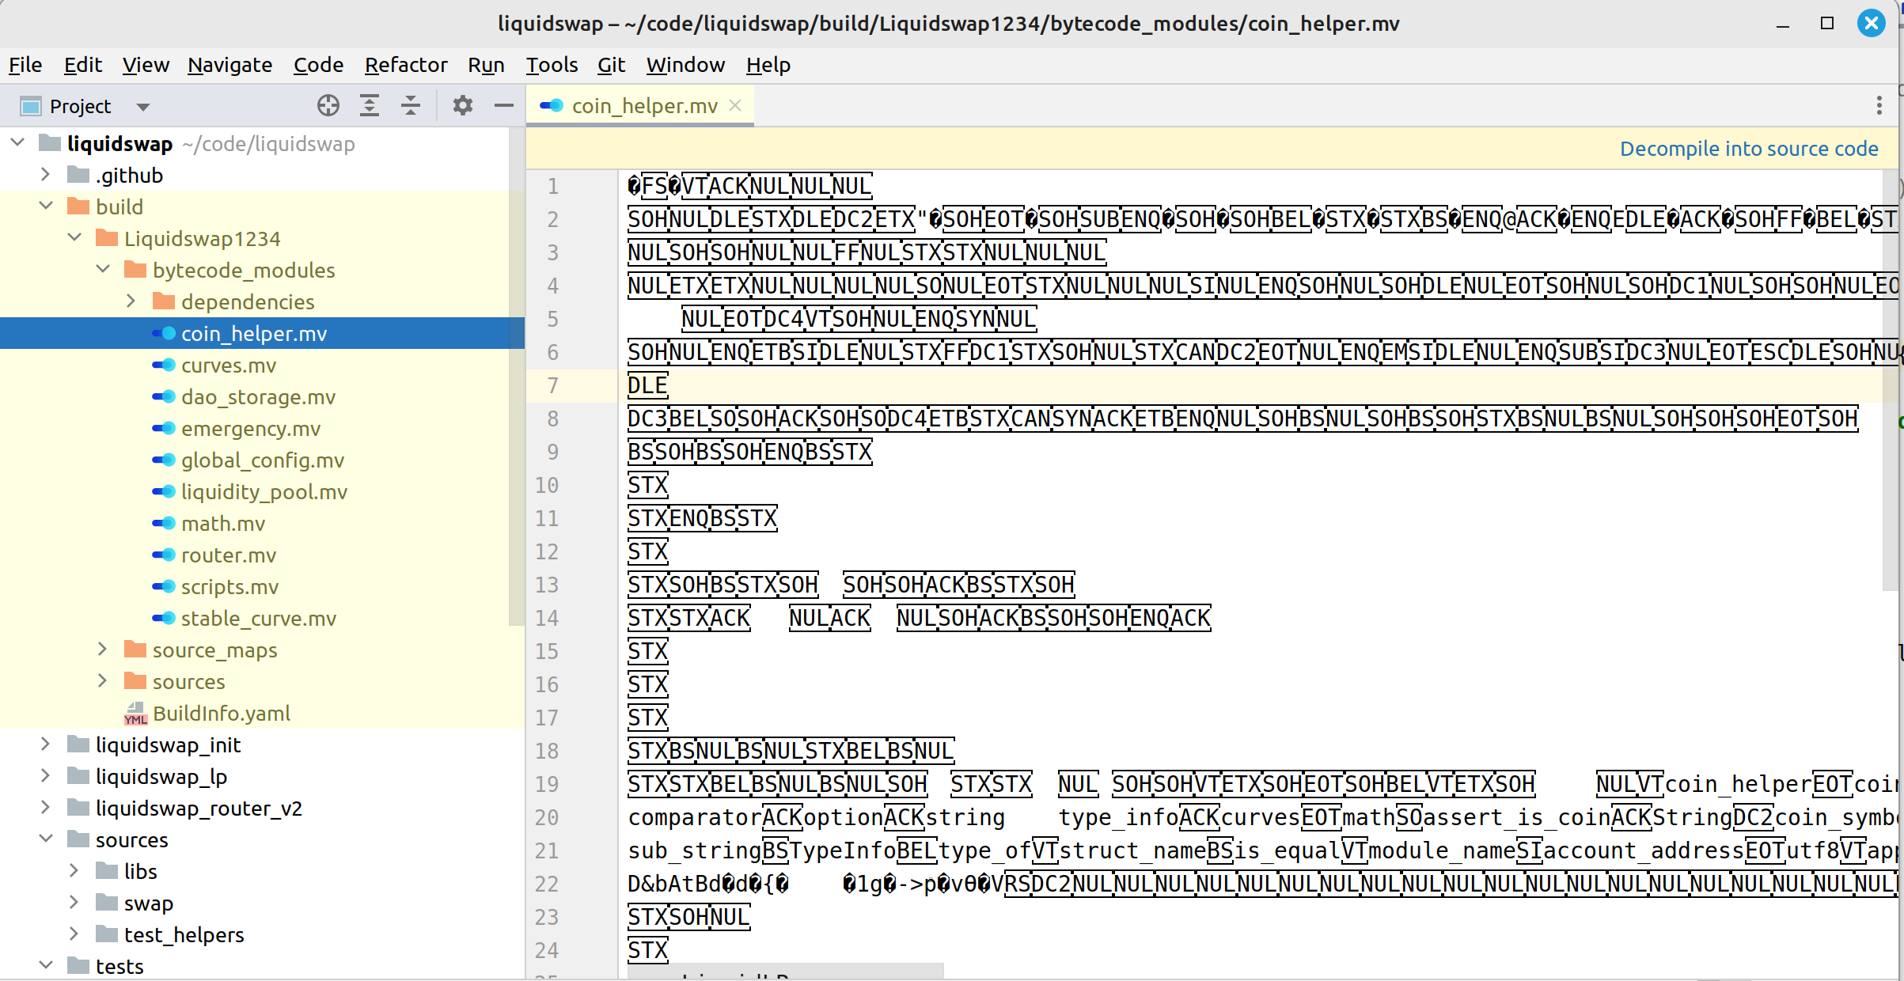Click the editor horizontal scrollbar
The height and width of the screenshot is (981, 1904).
[785, 972]
